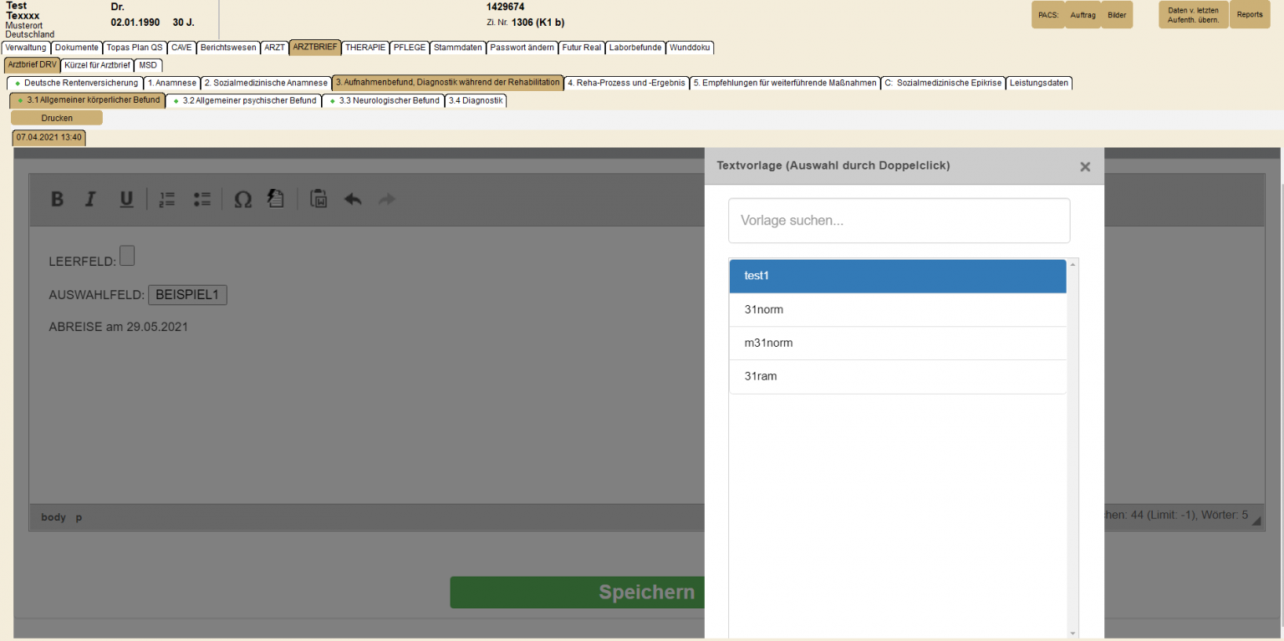Screen dimensions: 1284x641
Task: Choose the m31norm template
Action: tap(897, 343)
